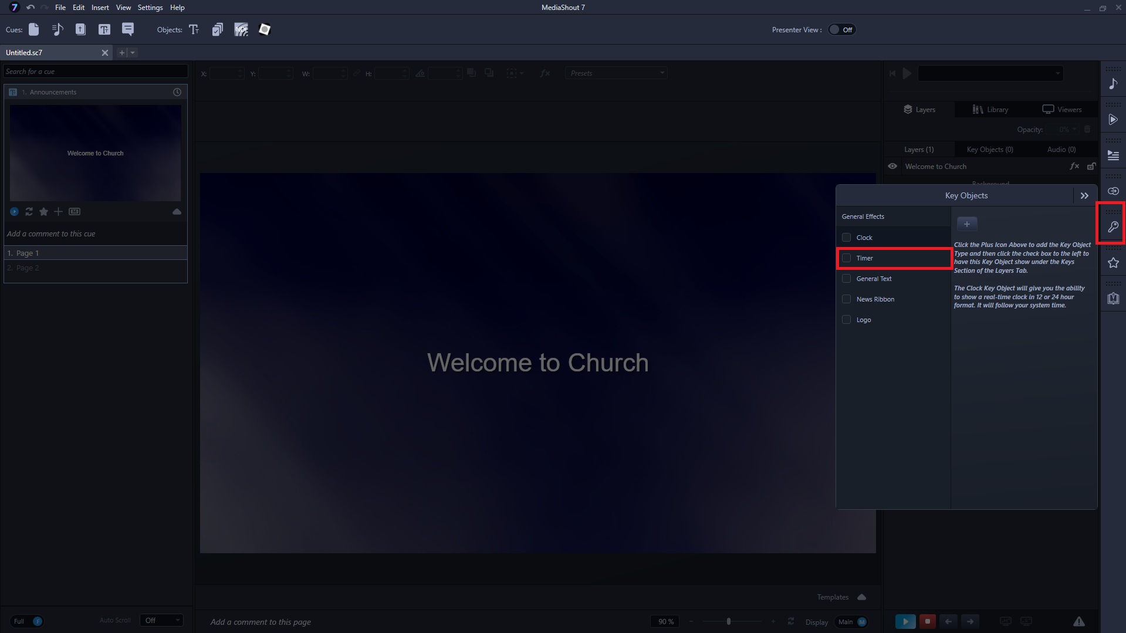The height and width of the screenshot is (633, 1126).
Task: Insert a new blank cue from toolbar
Action: coord(34,29)
